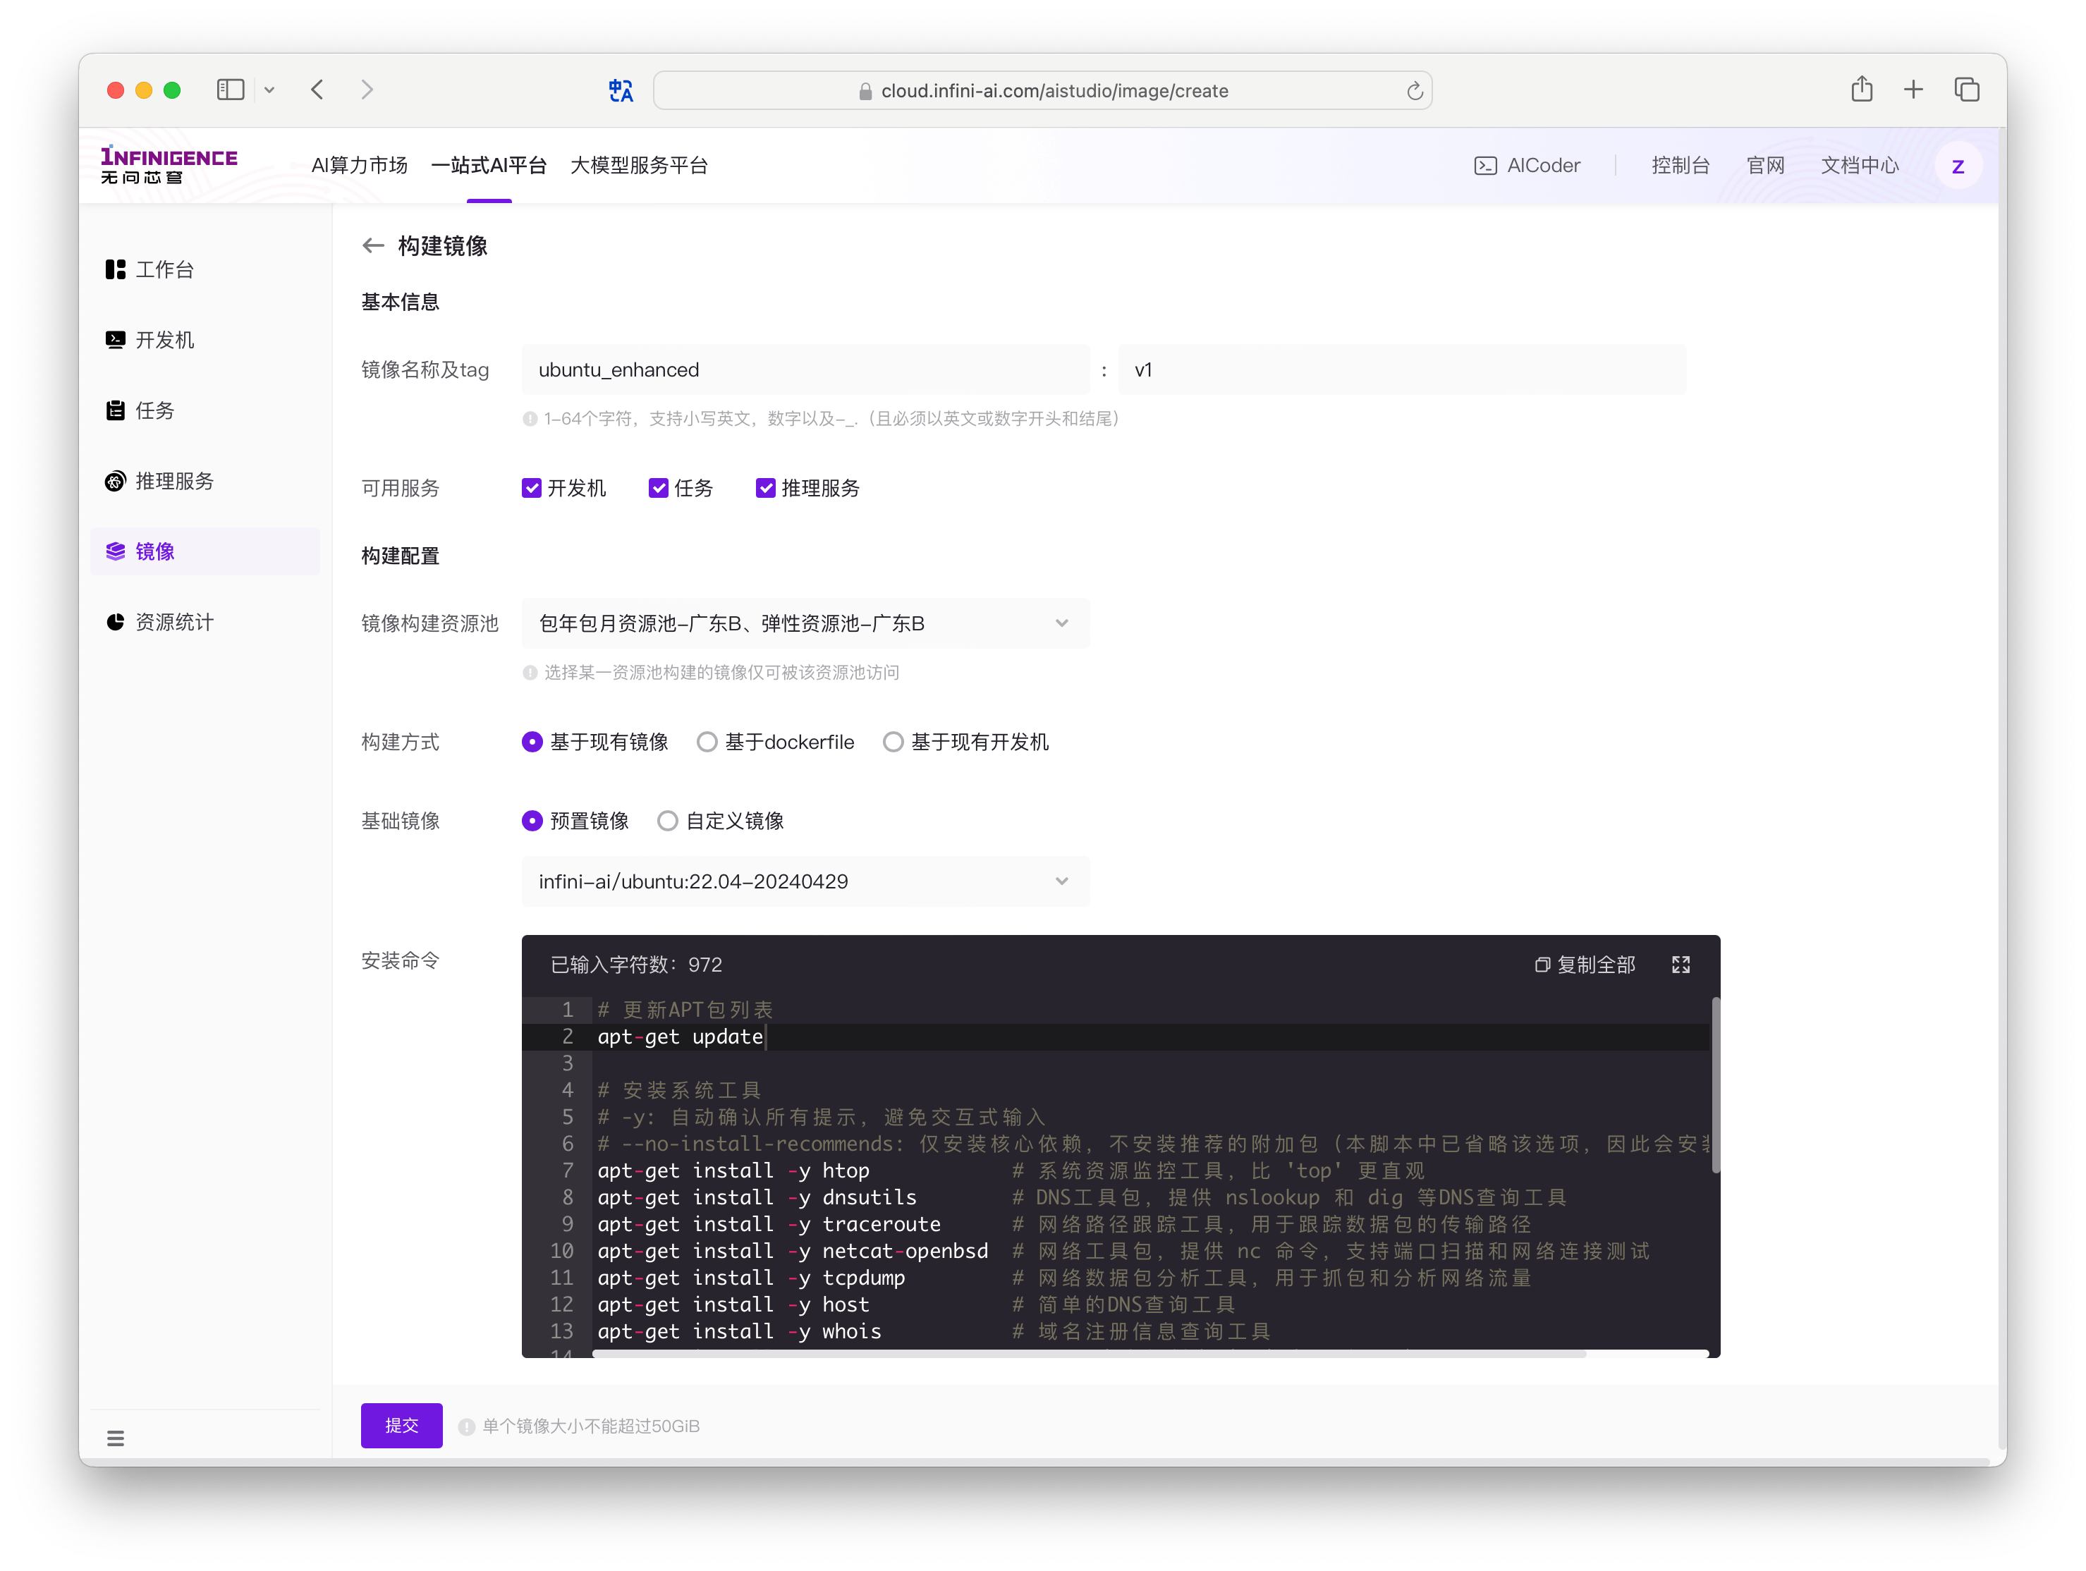The width and height of the screenshot is (2086, 1571).
Task: Open the 开发机 terminal icon
Action: [x=115, y=339]
